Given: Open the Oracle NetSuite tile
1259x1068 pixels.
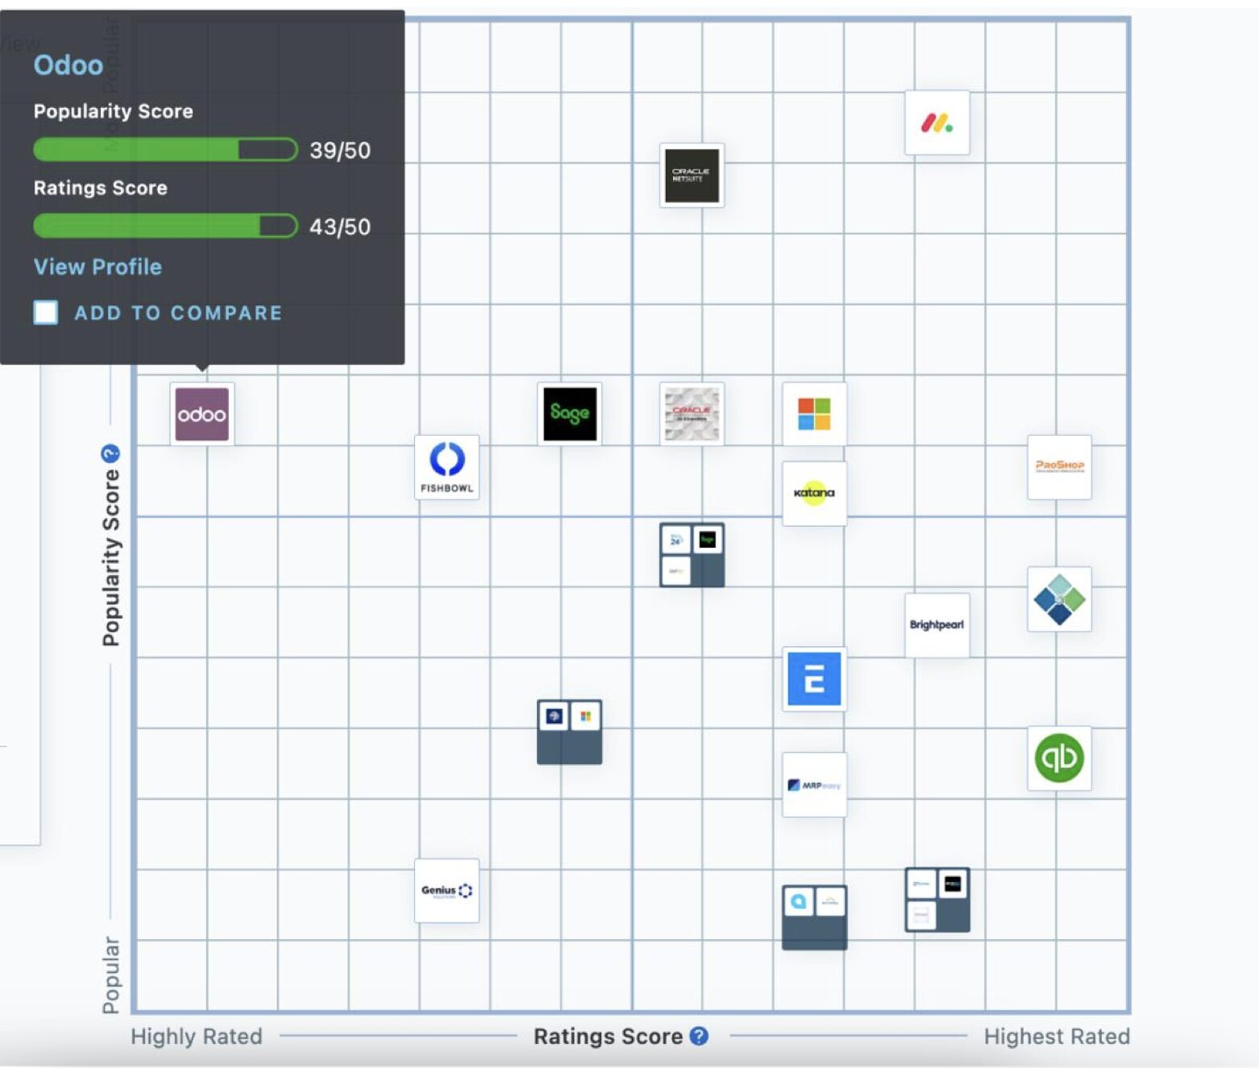Looking at the screenshot, I should tap(692, 176).
